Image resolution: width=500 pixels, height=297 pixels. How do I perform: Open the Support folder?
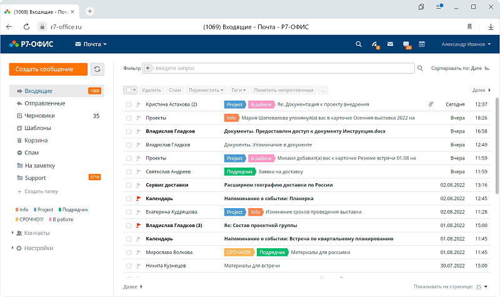[x=35, y=178]
